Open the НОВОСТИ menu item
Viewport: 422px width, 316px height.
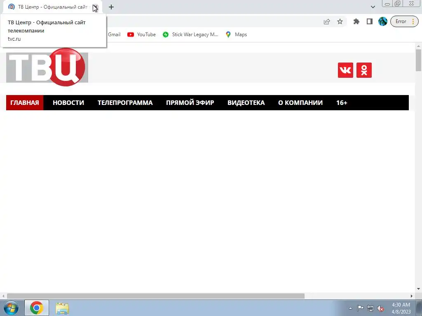68,102
